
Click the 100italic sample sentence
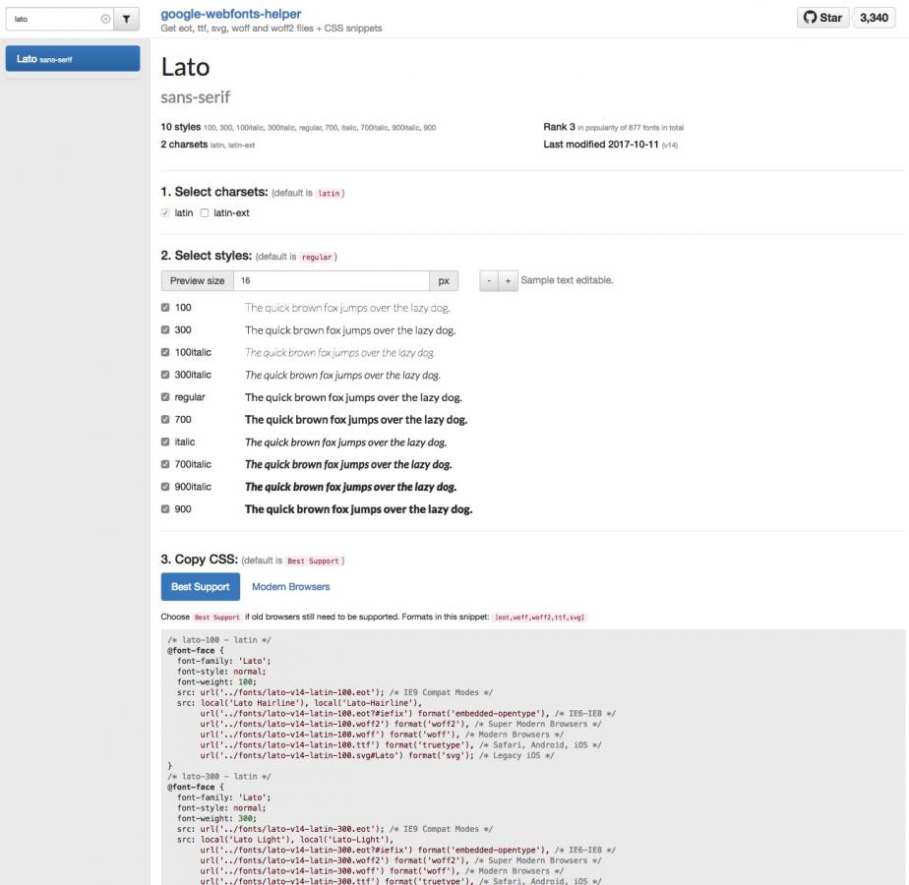tap(339, 352)
